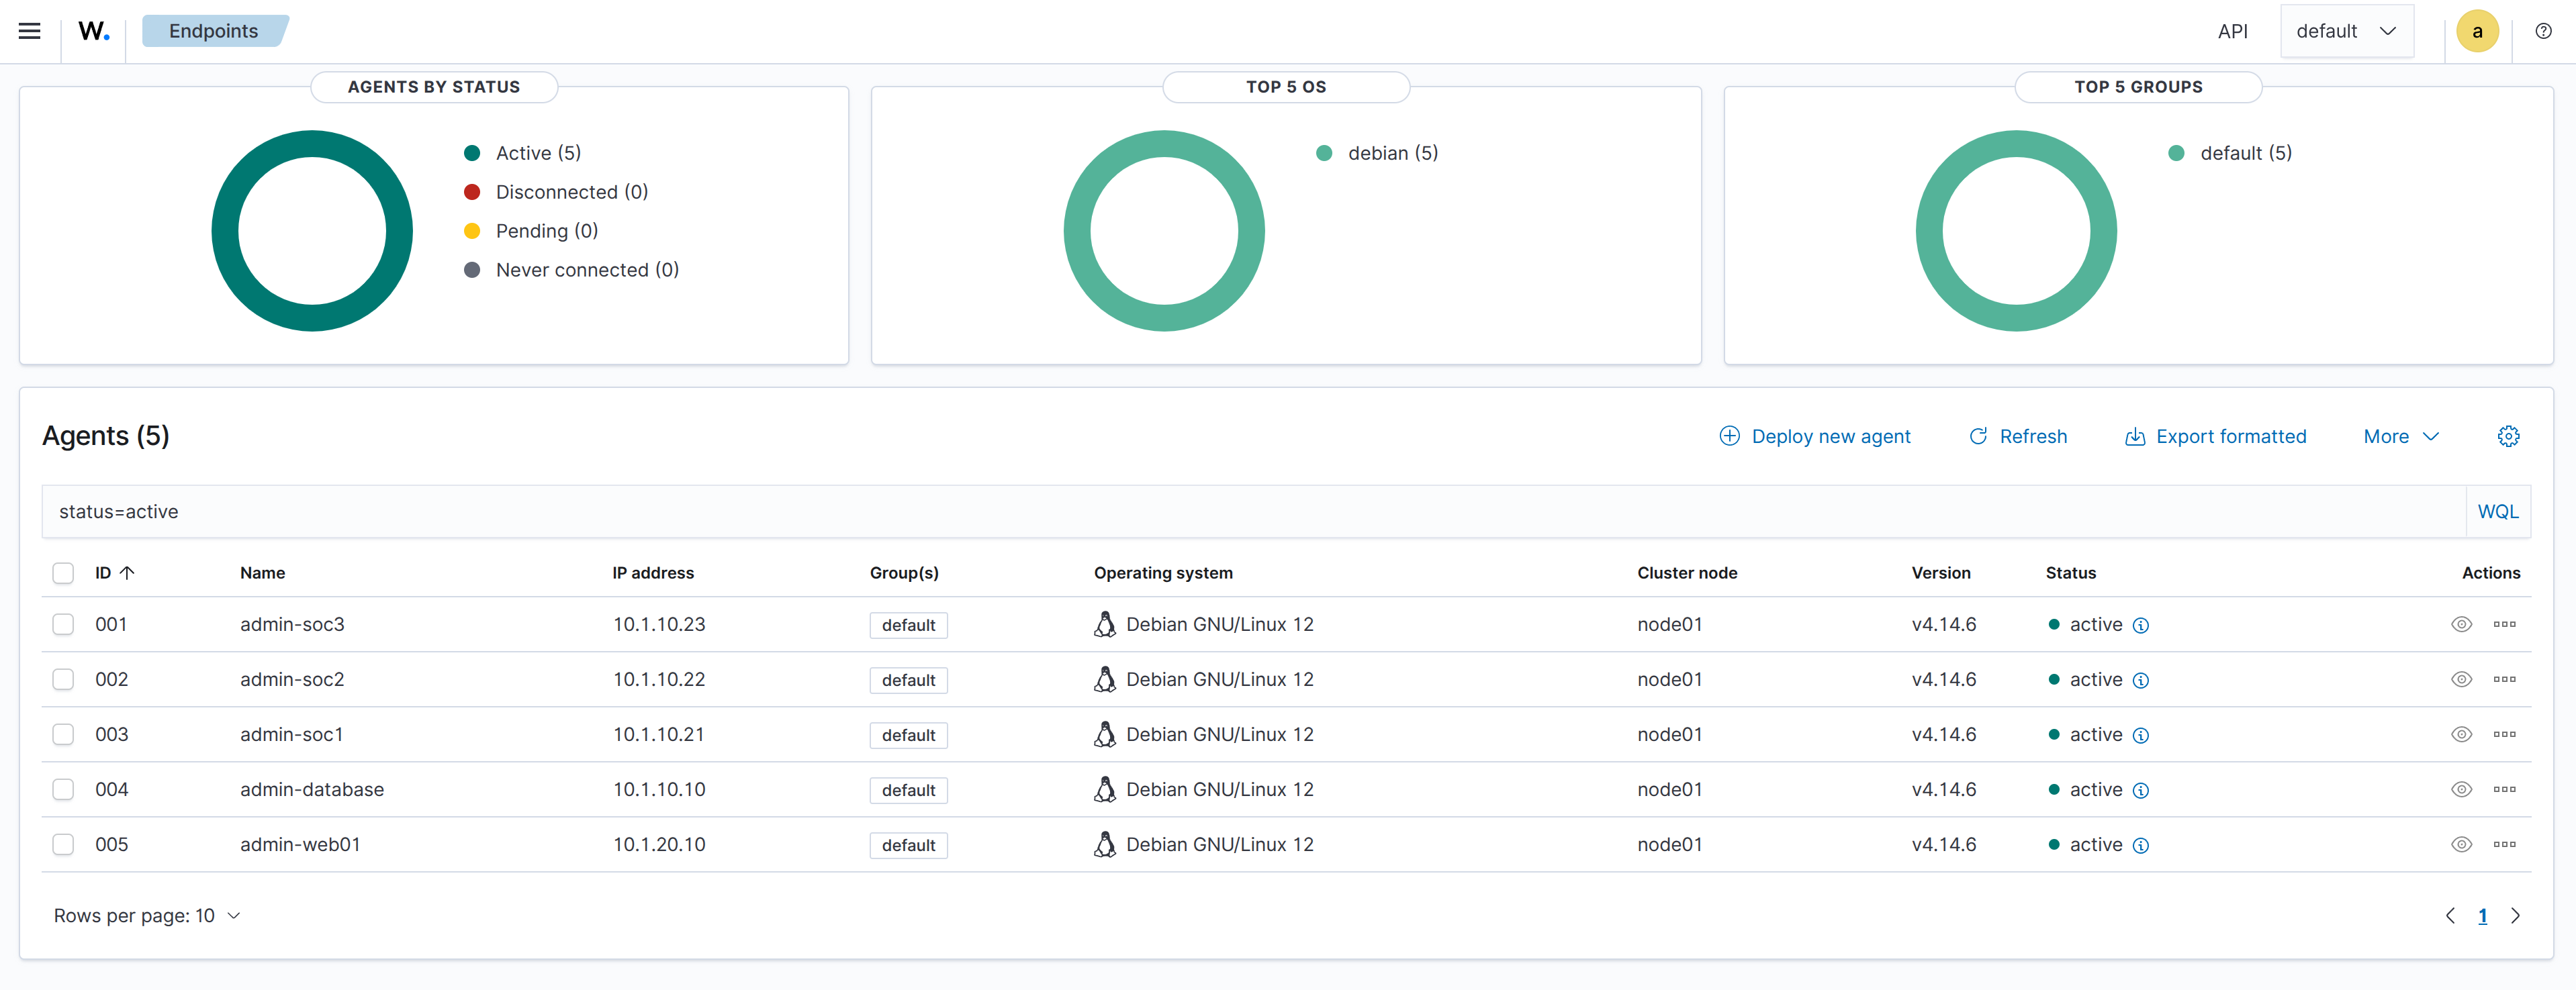The height and width of the screenshot is (990, 2576).
Task: Change Rows per page setting
Action: 147,915
